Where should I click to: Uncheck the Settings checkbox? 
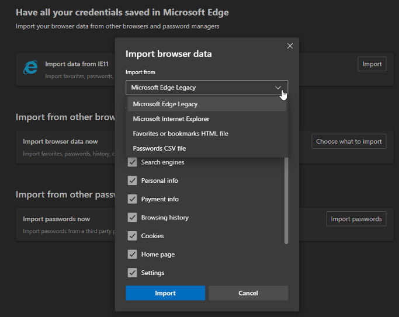point(132,273)
